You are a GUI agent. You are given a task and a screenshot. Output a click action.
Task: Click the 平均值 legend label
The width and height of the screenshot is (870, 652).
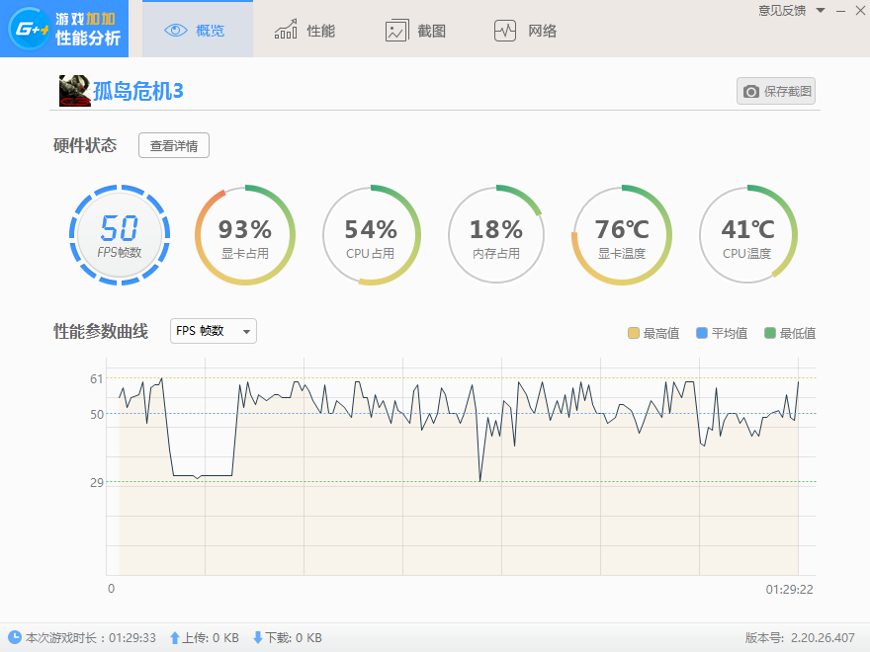[x=730, y=333]
